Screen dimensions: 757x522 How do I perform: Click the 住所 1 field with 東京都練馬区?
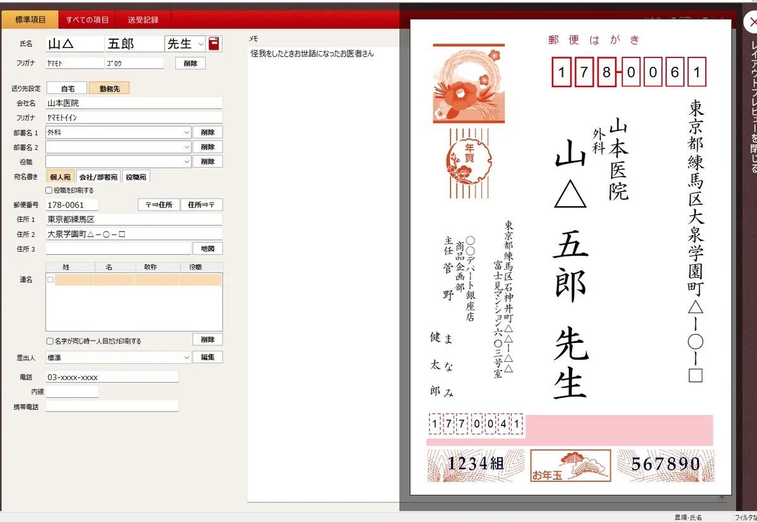pos(134,219)
